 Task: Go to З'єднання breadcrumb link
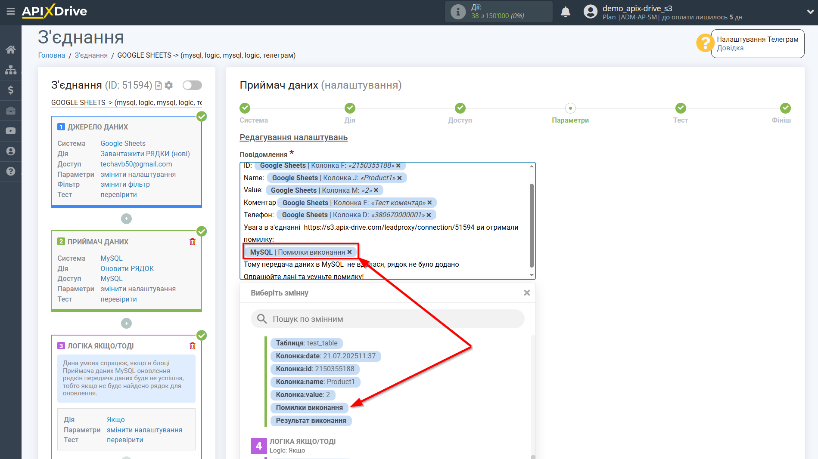click(91, 55)
